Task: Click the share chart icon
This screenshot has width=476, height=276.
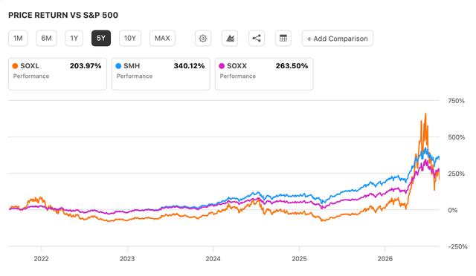Action: (257, 39)
